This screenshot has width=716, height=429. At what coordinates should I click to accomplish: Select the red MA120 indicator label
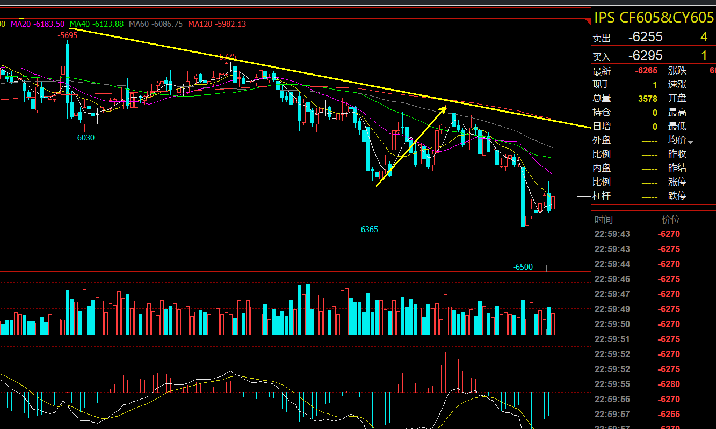click(x=217, y=24)
